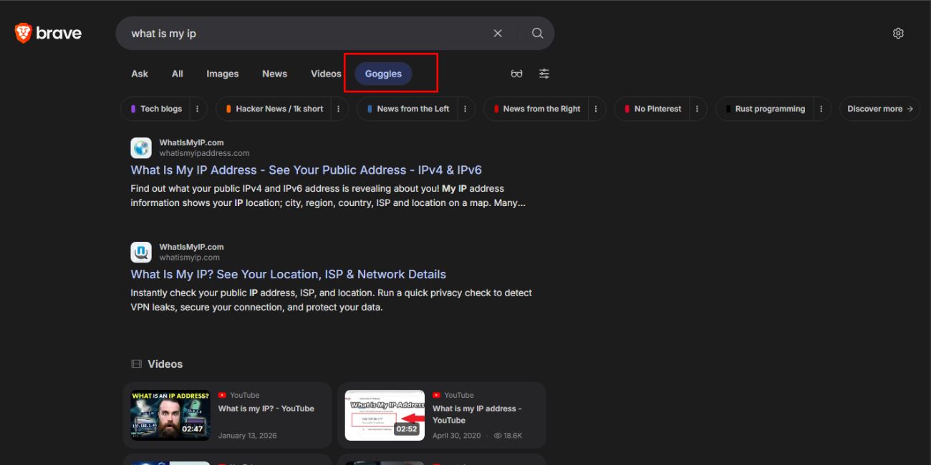
Task: Switch to the Ask tab
Action: click(140, 74)
